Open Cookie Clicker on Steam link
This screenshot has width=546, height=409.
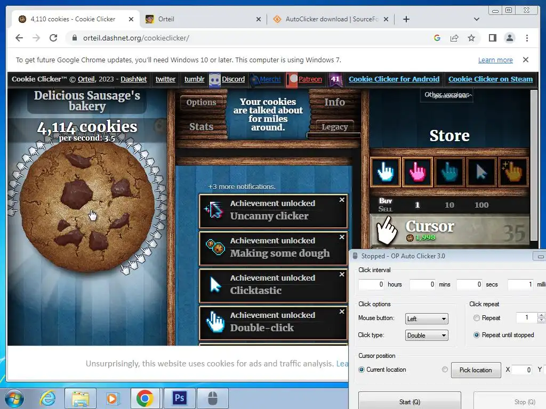[x=491, y=79]
